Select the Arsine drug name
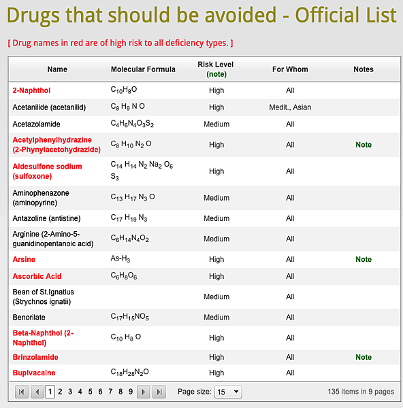This screenshot has height=408, width=403. 24,260
